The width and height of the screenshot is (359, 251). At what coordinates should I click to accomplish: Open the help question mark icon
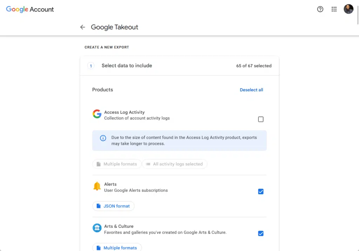[x=320, y=9]
